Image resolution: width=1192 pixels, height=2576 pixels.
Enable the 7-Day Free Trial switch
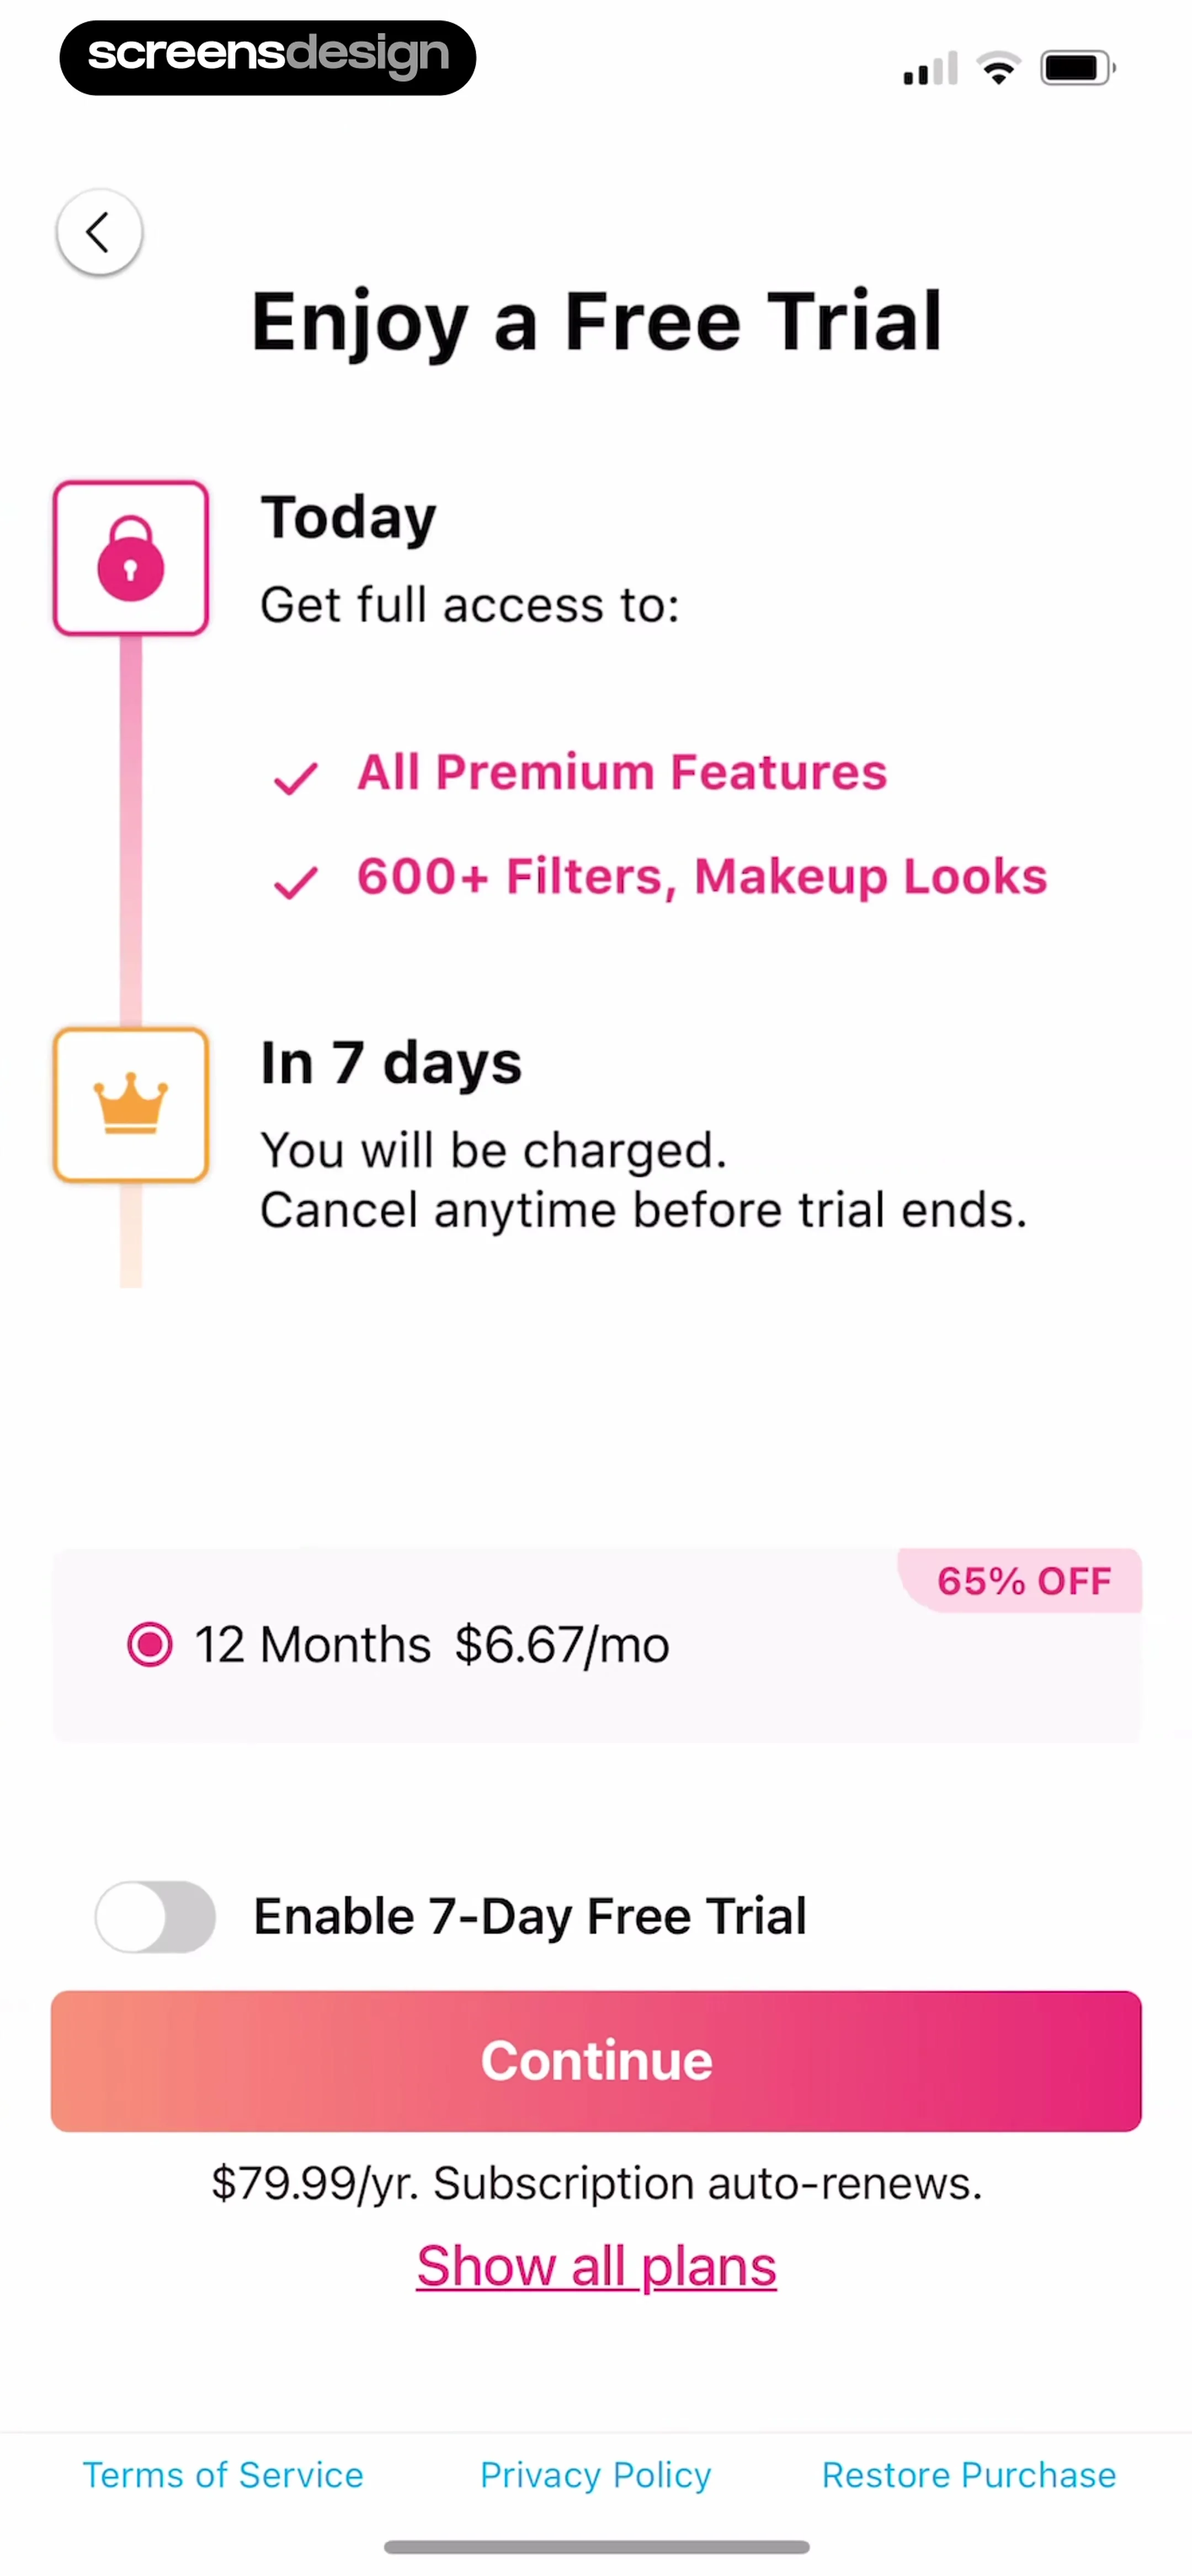(x=155, y=1917)
